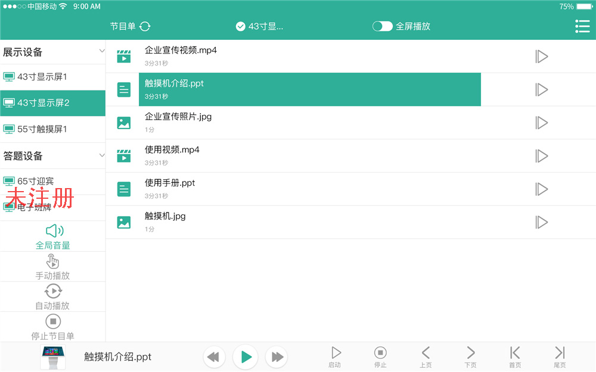
Task: Click the touchscreen device thumbnail
Action: click(52, 356)
